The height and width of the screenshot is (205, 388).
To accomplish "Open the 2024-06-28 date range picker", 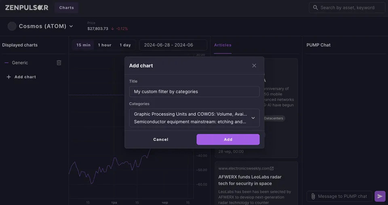I will coord(173,45).
